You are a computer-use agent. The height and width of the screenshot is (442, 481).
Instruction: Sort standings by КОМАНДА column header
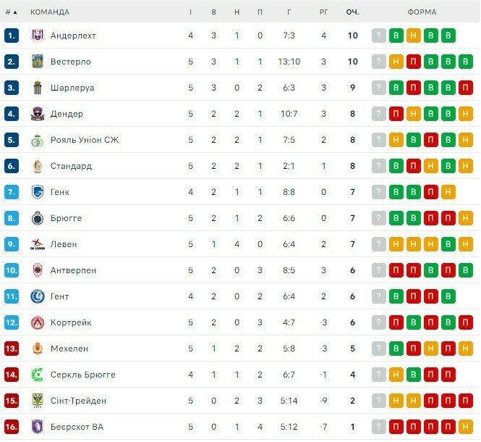[50, 12]
